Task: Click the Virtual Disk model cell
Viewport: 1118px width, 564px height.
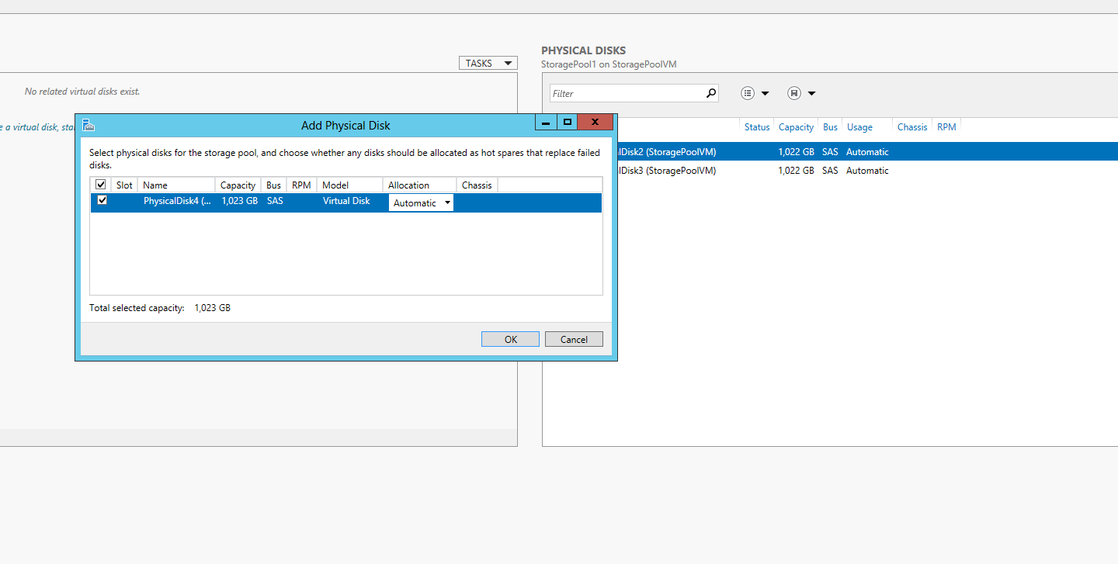Action: [346, 201]
